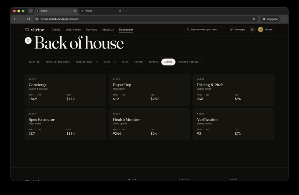The image size is (299, 195).
Task: Click the browser forward arrow
Action: coord(22,19)
